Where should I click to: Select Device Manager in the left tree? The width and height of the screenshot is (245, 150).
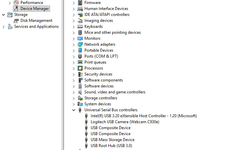pyautogui.click(x=34, y=9)
